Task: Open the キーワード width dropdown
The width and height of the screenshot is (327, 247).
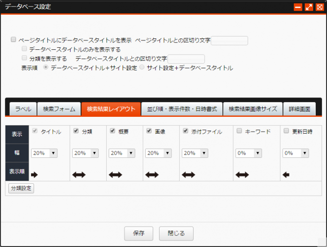Action: pos(248,153)
